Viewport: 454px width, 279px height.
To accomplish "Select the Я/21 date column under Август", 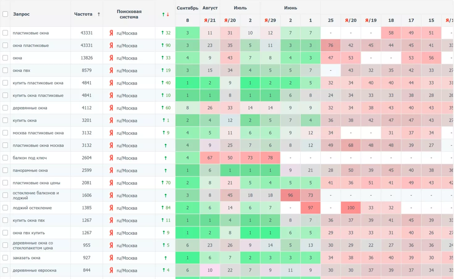I will coord(210,20).
